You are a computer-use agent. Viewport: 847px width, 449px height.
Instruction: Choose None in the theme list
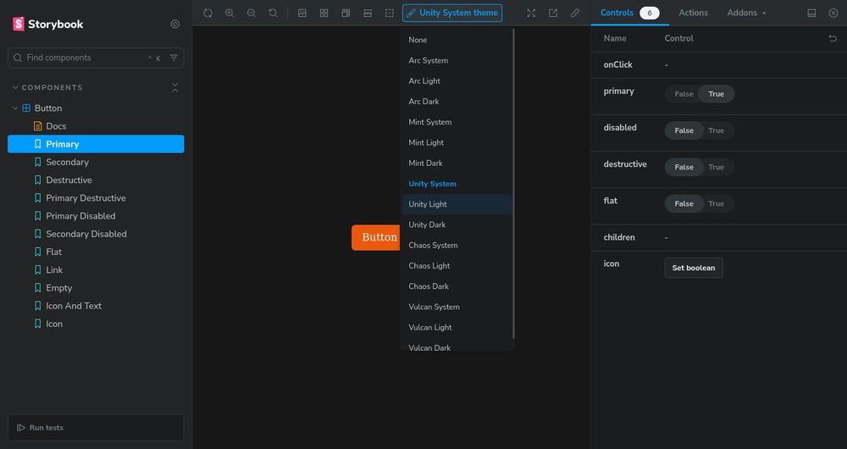point(457,40)
